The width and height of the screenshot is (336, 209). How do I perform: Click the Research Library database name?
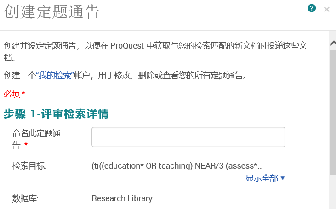(122, 198)
